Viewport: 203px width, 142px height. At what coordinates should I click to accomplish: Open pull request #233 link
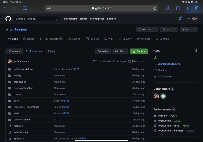[65, 101]
